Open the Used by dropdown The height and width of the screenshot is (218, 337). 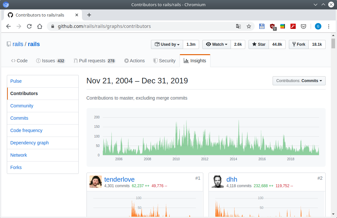coord(167,44)
